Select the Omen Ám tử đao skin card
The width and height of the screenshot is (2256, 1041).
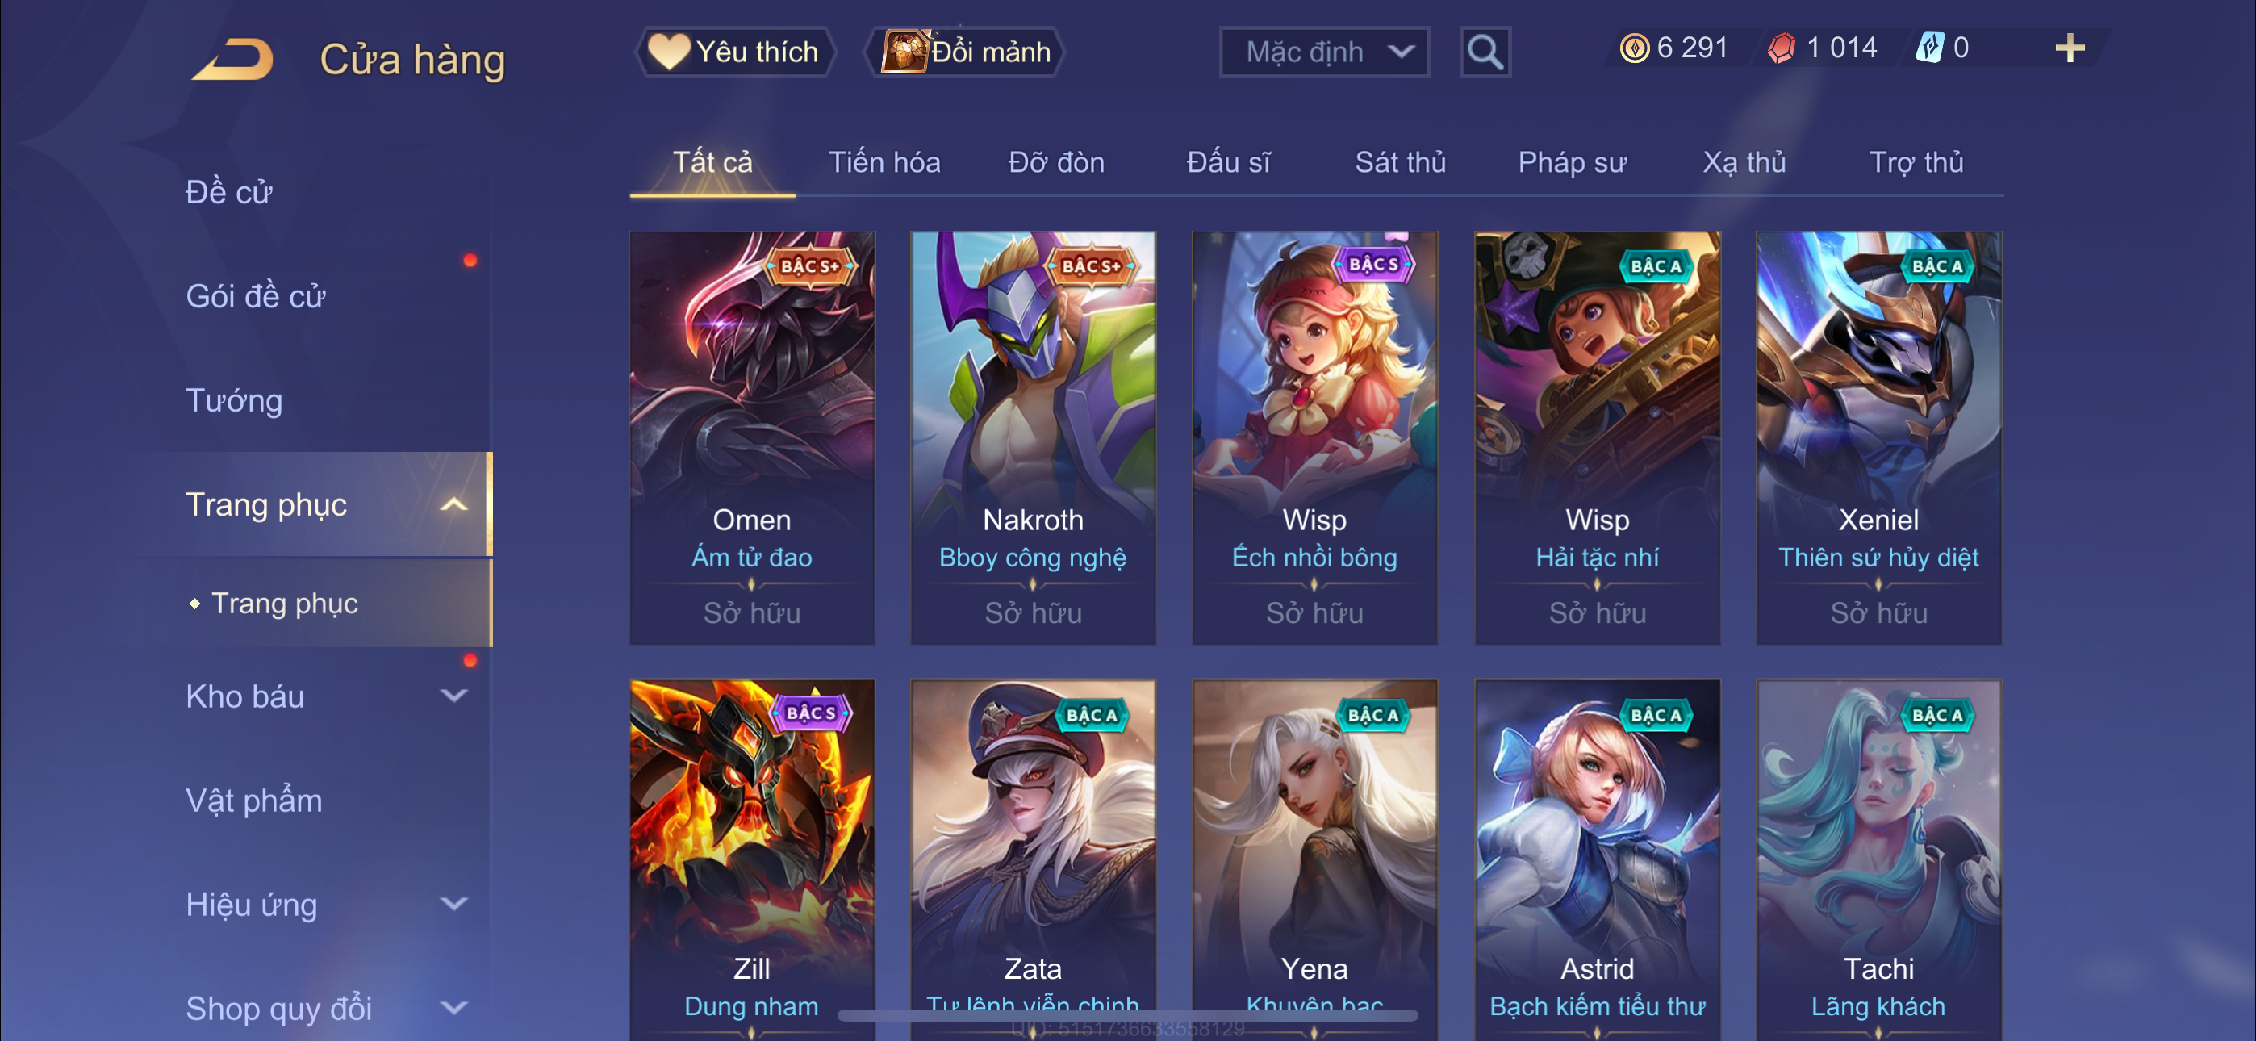751,438
